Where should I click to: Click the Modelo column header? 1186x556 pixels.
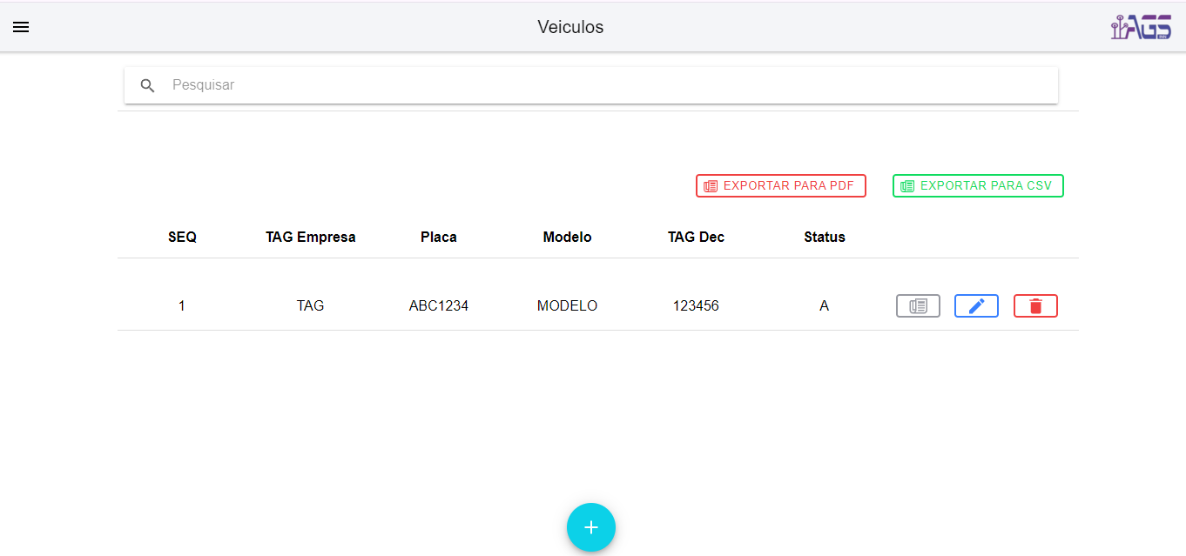click(x=567, y=237)
